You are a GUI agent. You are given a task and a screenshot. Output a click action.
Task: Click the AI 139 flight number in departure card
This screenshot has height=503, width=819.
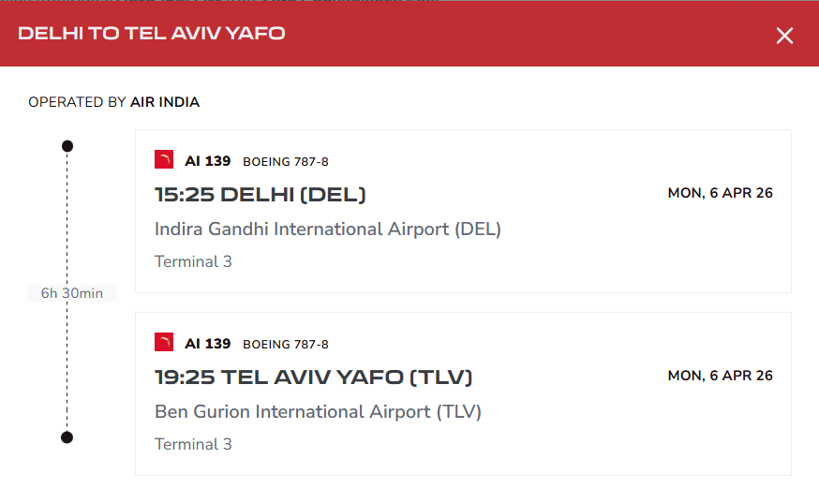(207, 161)
